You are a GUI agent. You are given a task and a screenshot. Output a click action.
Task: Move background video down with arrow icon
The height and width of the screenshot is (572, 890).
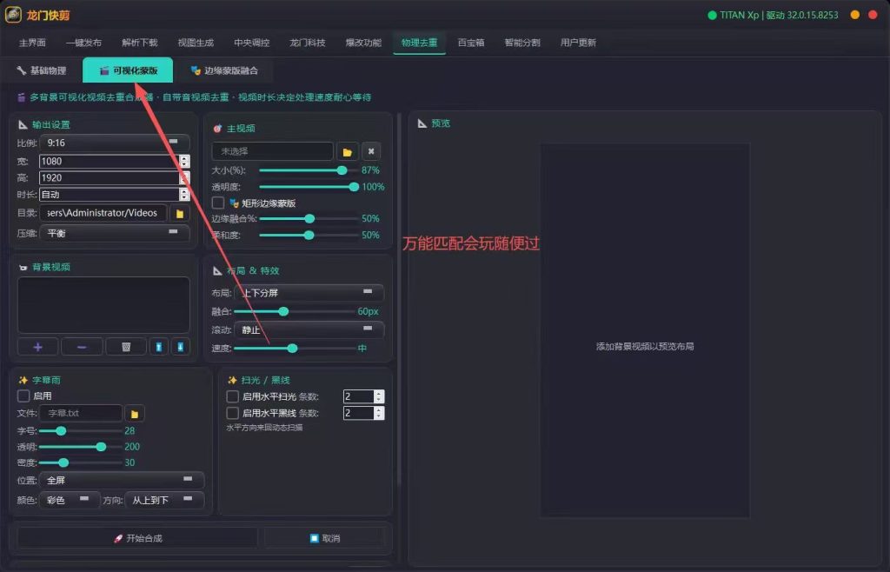coord(181,347)
